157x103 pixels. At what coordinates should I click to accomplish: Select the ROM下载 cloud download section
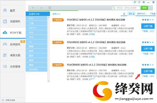coord(13,33)
